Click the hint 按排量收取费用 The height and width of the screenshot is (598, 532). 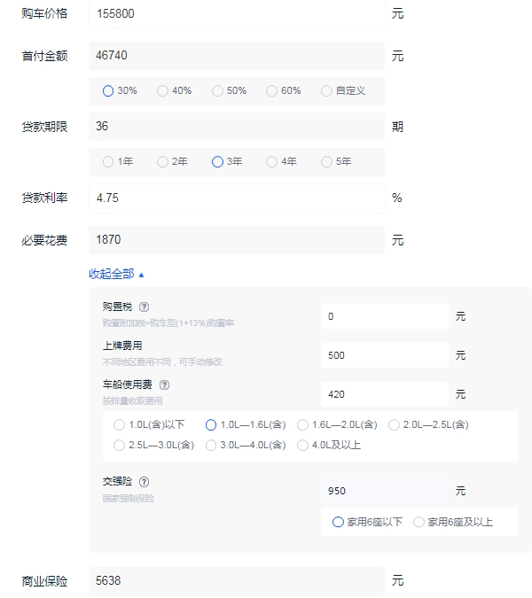tap(132, 400)
